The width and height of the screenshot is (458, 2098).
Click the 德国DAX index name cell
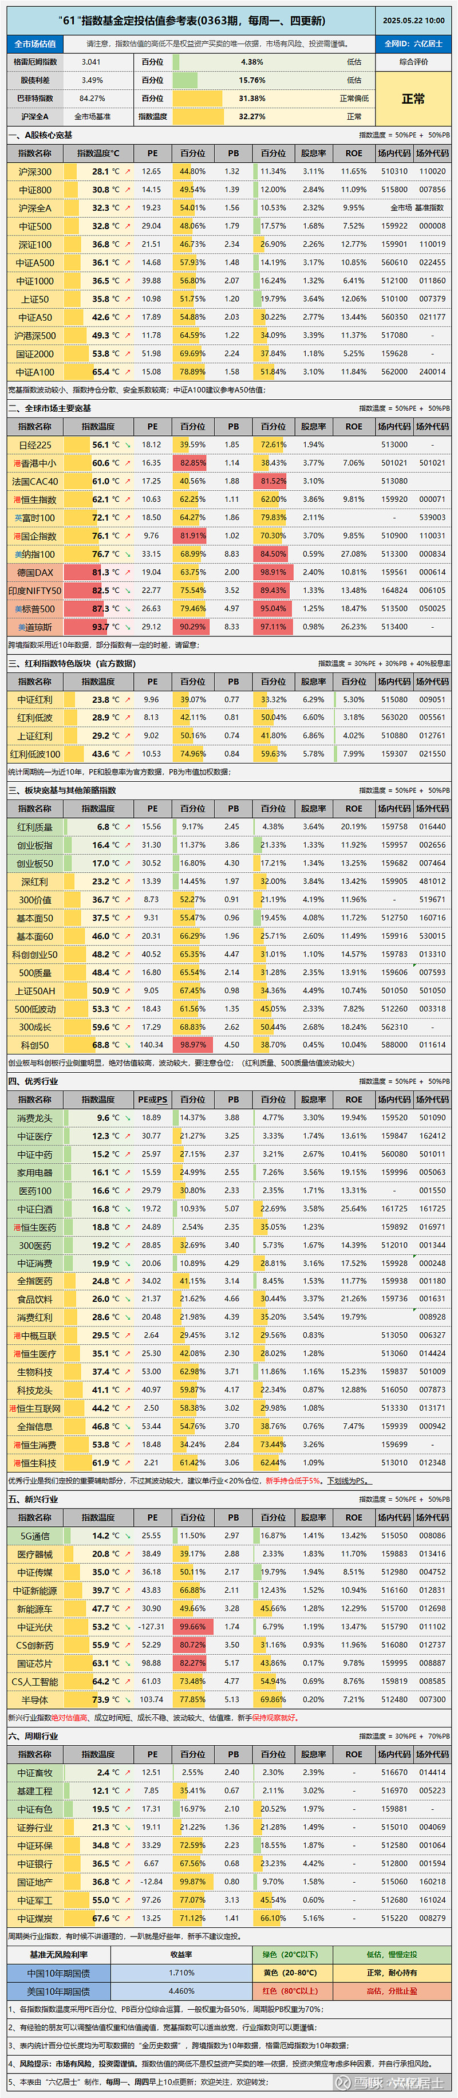35,573
